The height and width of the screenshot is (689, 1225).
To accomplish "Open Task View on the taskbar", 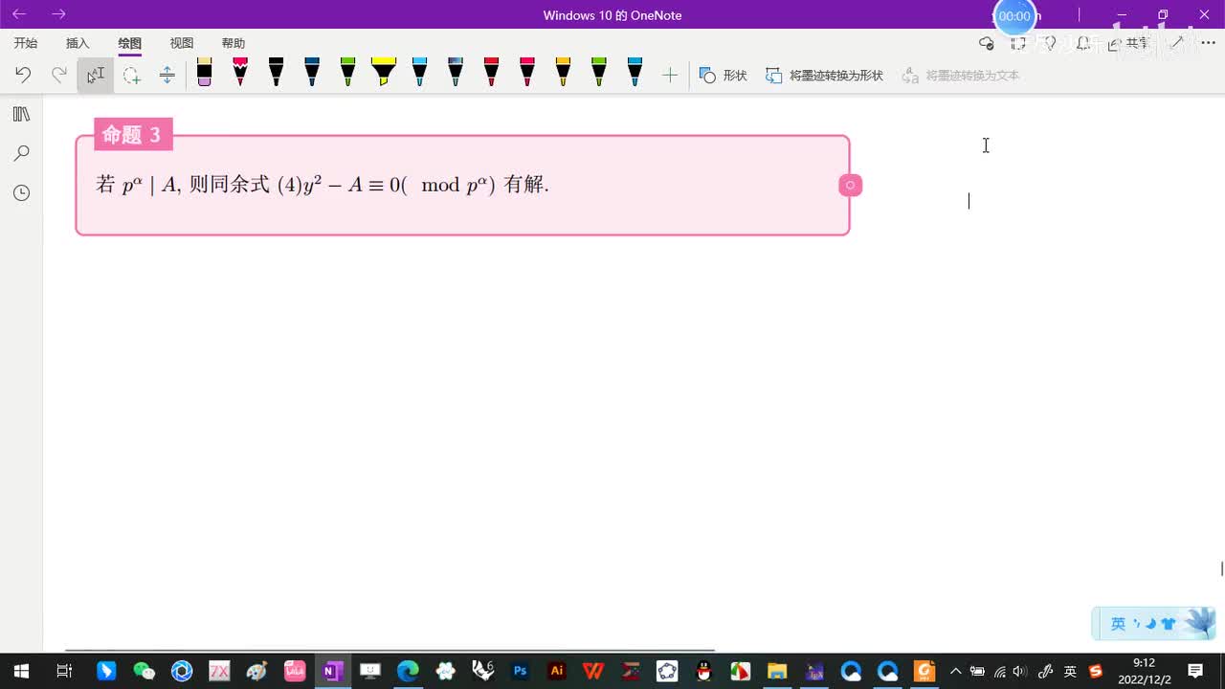I will pyautogui.click(x=64, y=671).
